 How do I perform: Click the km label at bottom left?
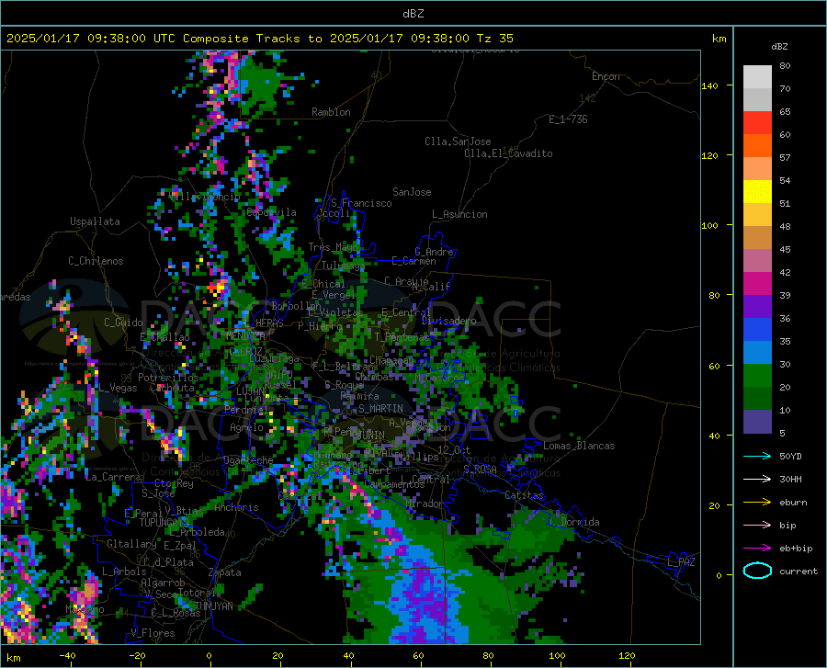click(x=13, y=658)
